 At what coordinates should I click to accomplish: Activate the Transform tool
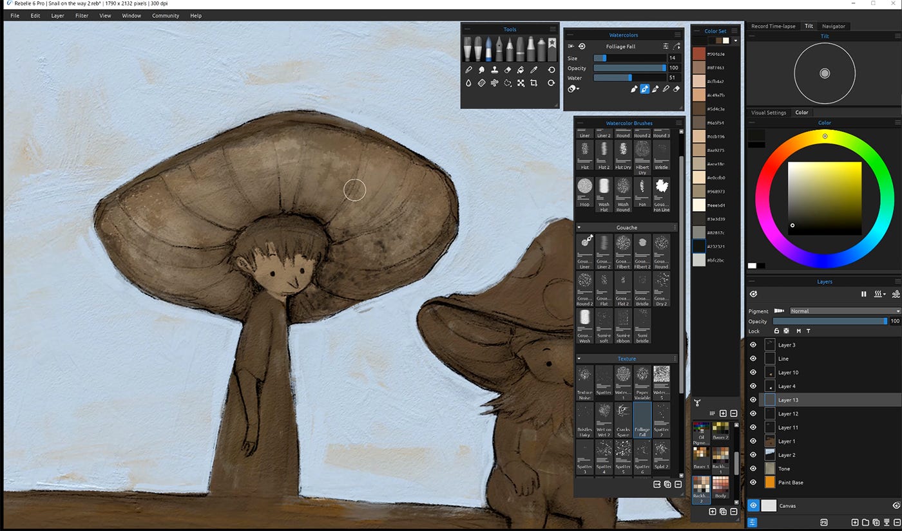[521, 83]
